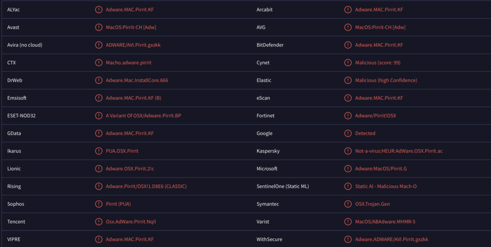
Task: Select the WithSecure vendor name
Action: point(269,239)
